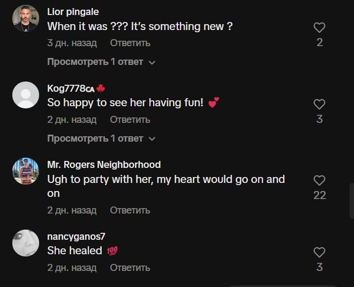The width and height of the screenshot is (354, 287).
Task: Like Kog7778 comment with the heart icon
Action: [319, 104]
